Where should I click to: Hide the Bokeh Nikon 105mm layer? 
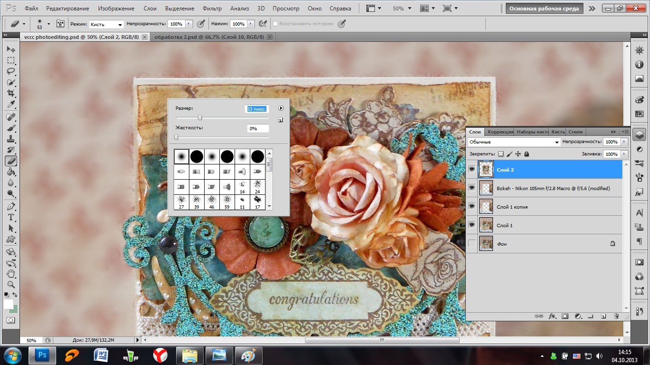tap(472, 188)
